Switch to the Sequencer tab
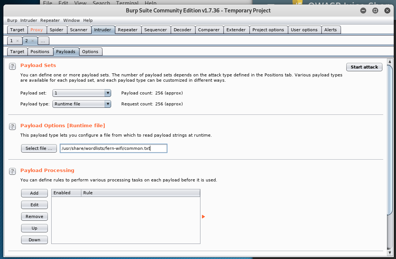Screen dimensions: 396x259 point(156,30)
